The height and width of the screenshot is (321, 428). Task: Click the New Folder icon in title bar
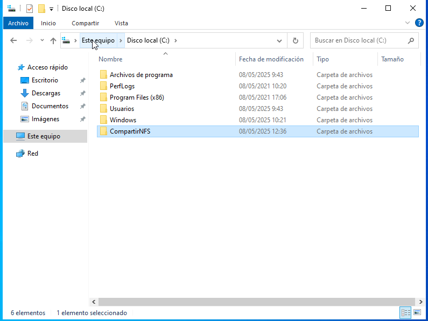(x=41, y=9)
